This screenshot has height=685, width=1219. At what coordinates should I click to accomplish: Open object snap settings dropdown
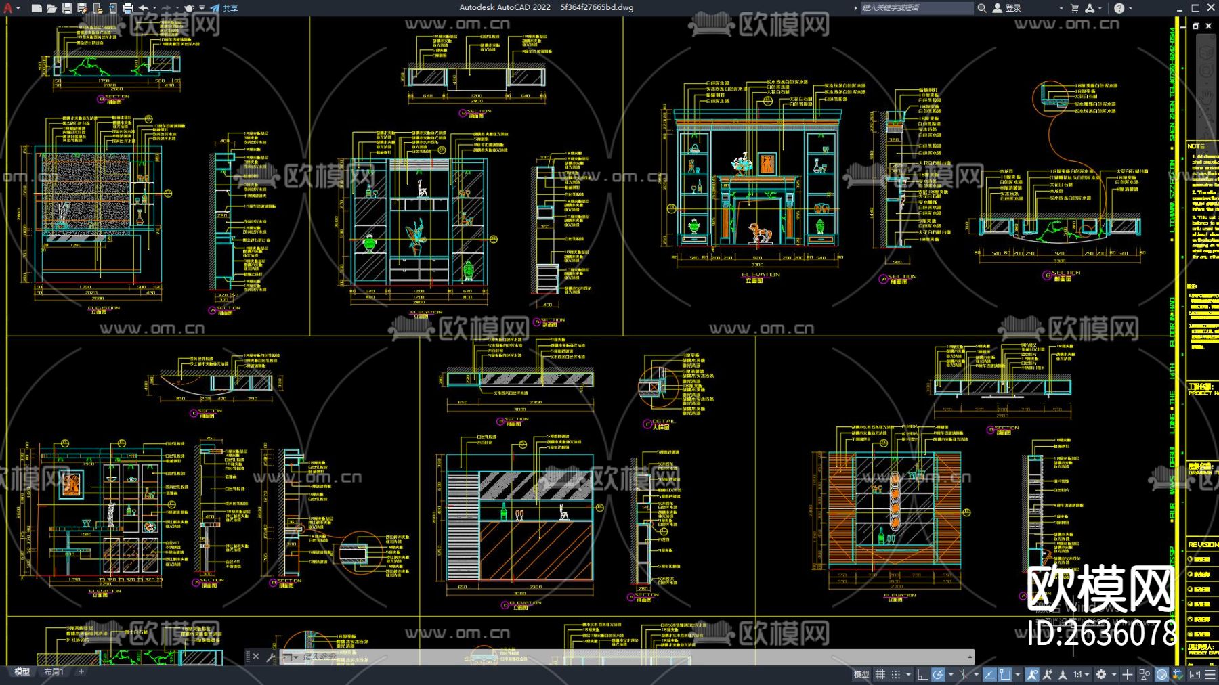1017,674
